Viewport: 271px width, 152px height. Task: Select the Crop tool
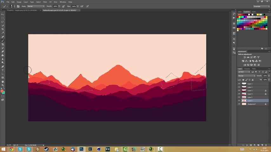pyautogui.click(x=3, y=29)
